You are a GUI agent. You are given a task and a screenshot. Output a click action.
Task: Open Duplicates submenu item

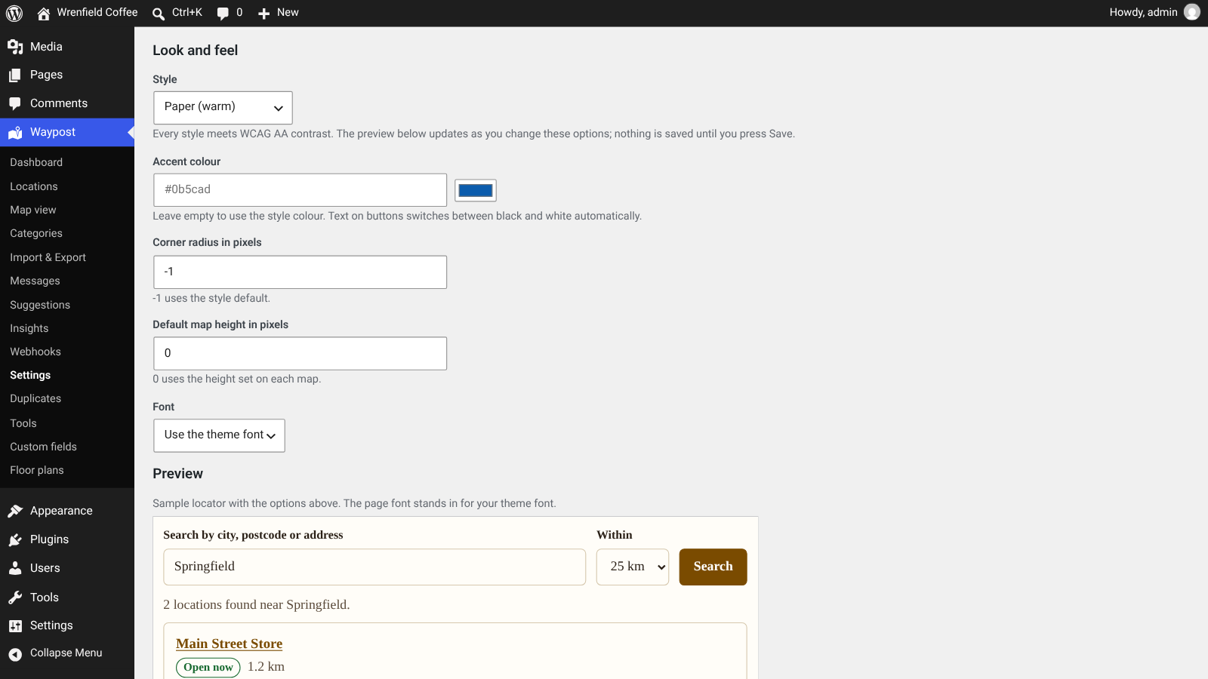[x=35, y=398]
